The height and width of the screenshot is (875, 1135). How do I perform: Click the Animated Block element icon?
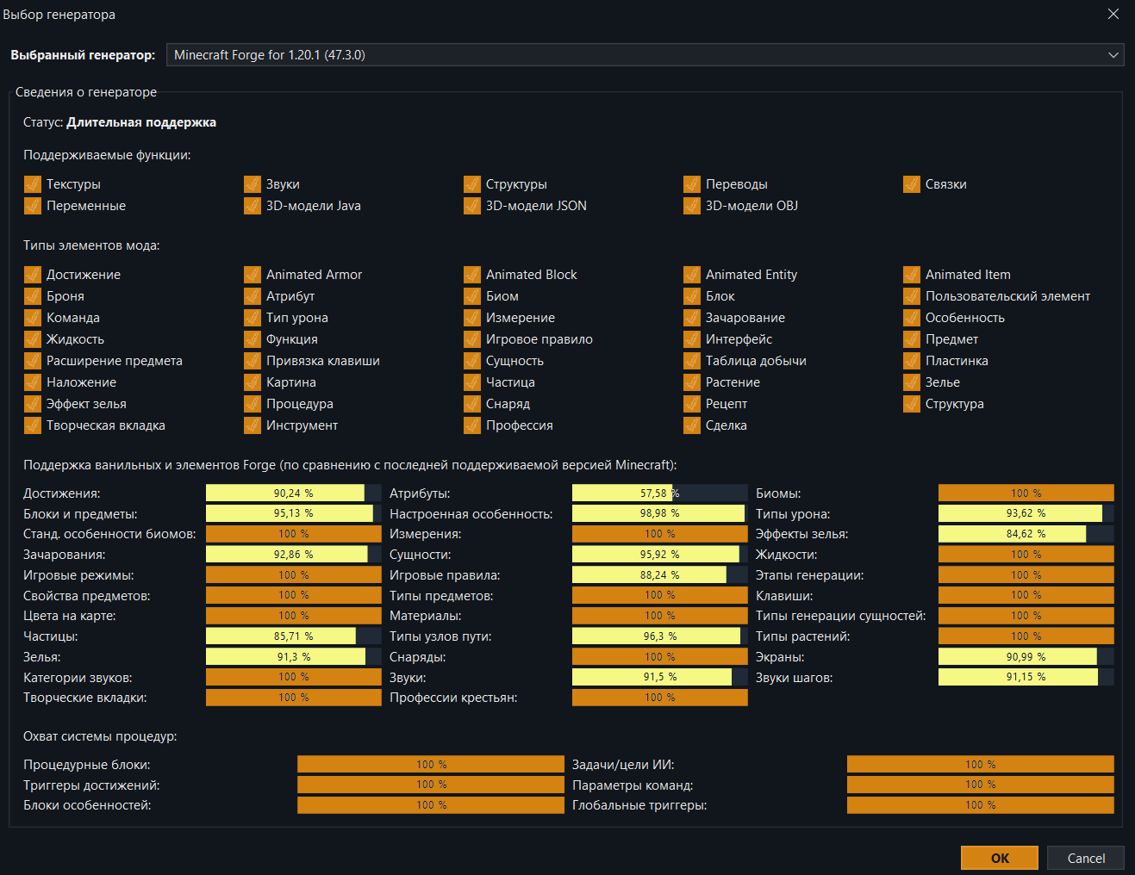(x=472, y=275)
